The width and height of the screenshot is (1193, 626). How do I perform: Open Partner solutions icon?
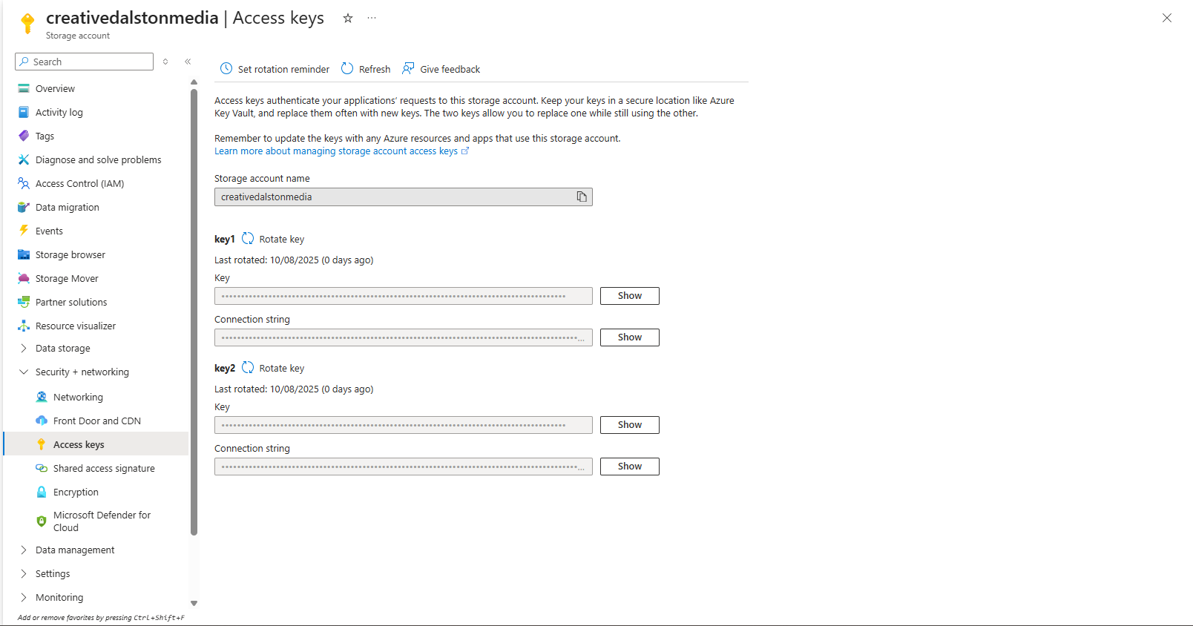[x=24, y=302]
